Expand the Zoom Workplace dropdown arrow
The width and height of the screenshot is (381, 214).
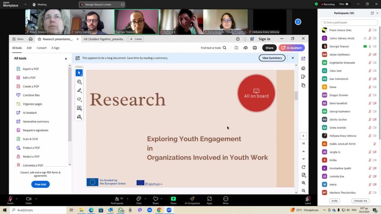point(25,4)
